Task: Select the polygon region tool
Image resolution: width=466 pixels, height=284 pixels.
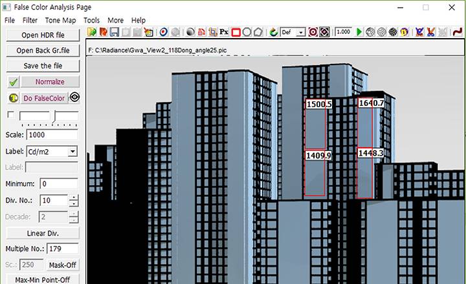Action: point(258,32)
